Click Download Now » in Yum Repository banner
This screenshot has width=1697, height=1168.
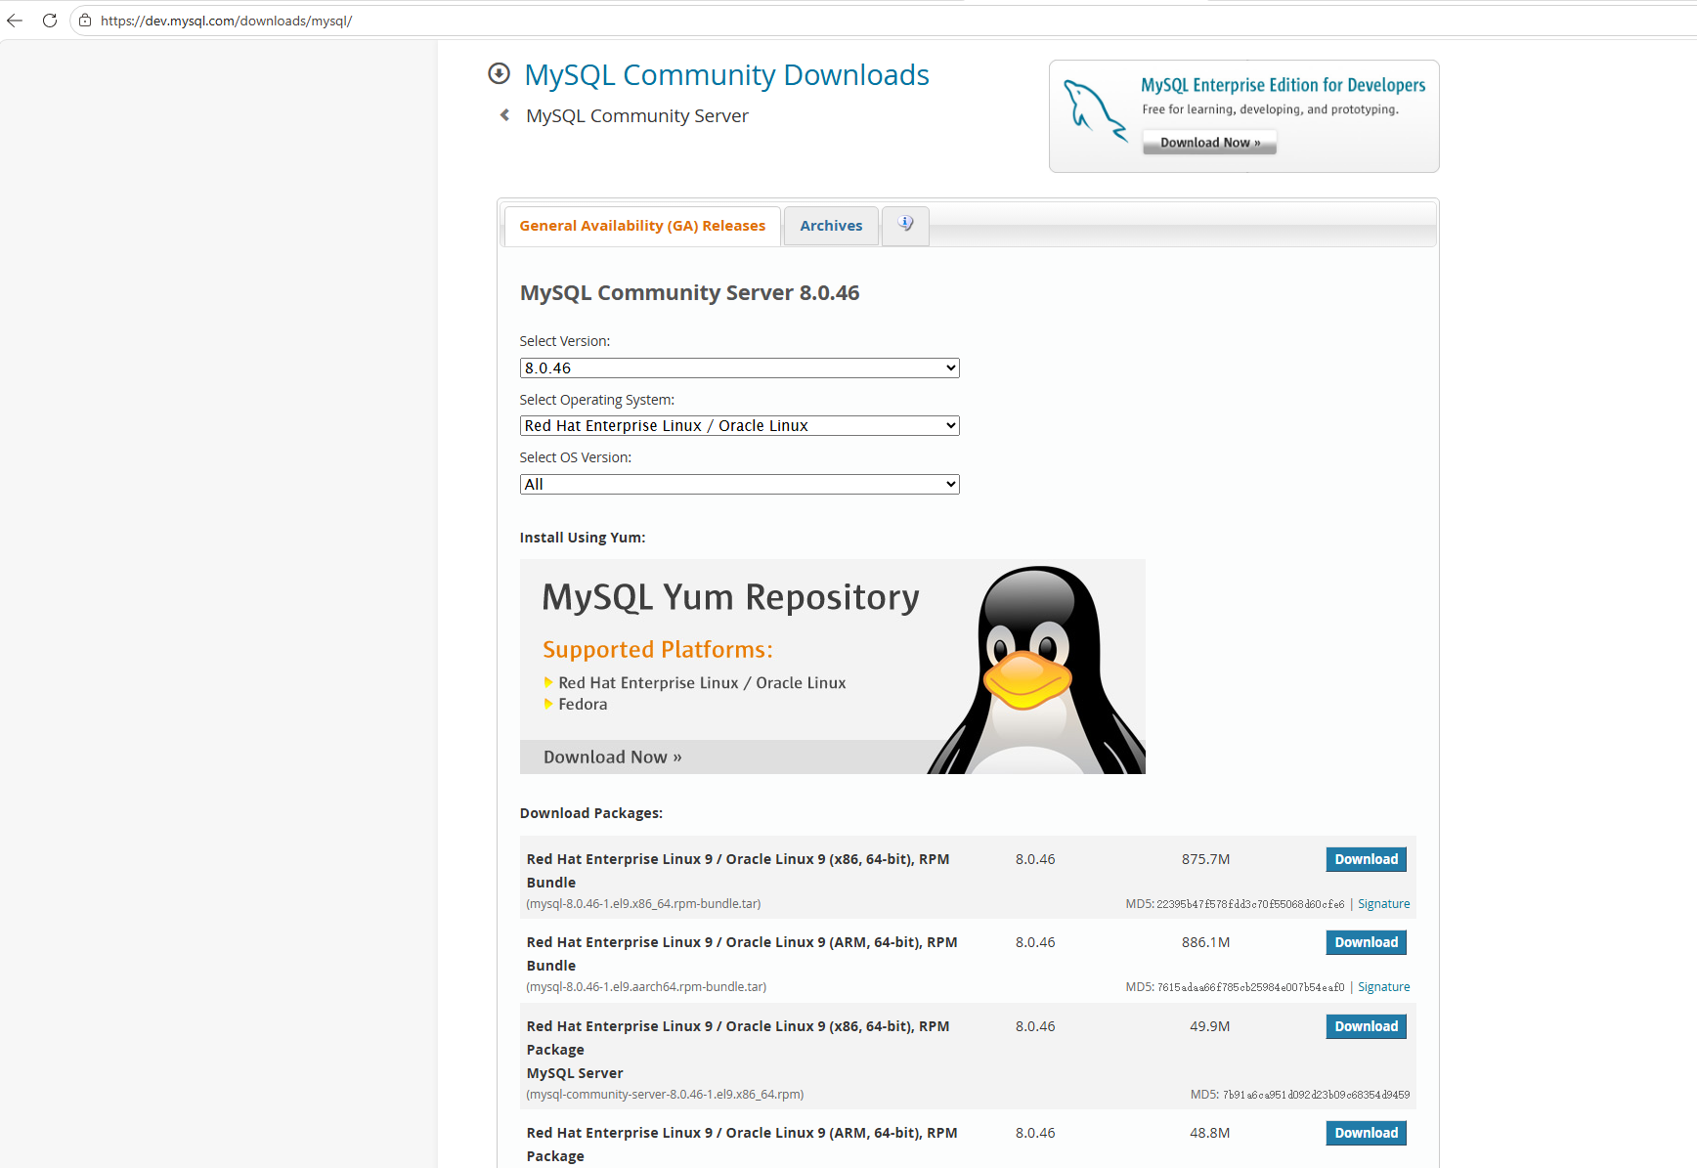point(613,757)
